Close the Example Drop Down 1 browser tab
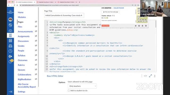Screen dimensions: 170x95 (x=55, y=2)
